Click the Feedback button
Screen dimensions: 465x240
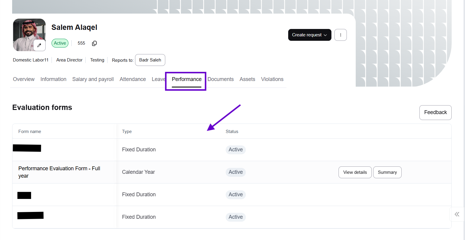(x=435, y=113)
